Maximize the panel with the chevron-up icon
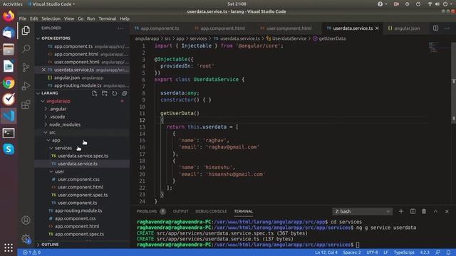The image size is (456, 256). 435,211
